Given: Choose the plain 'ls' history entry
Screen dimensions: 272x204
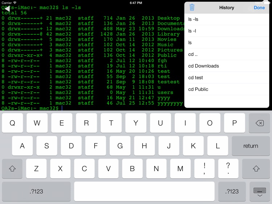Looking at the screenshot, I should click(x=227, y=43).
